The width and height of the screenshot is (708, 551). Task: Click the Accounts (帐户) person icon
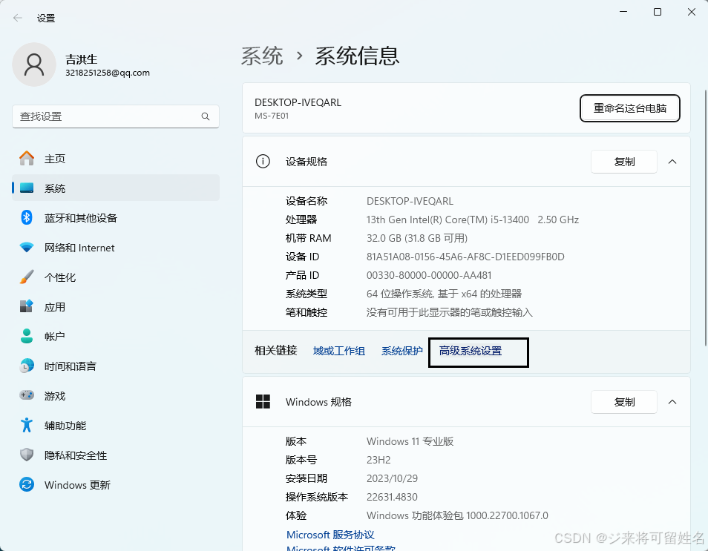click(x=27, y=336)
